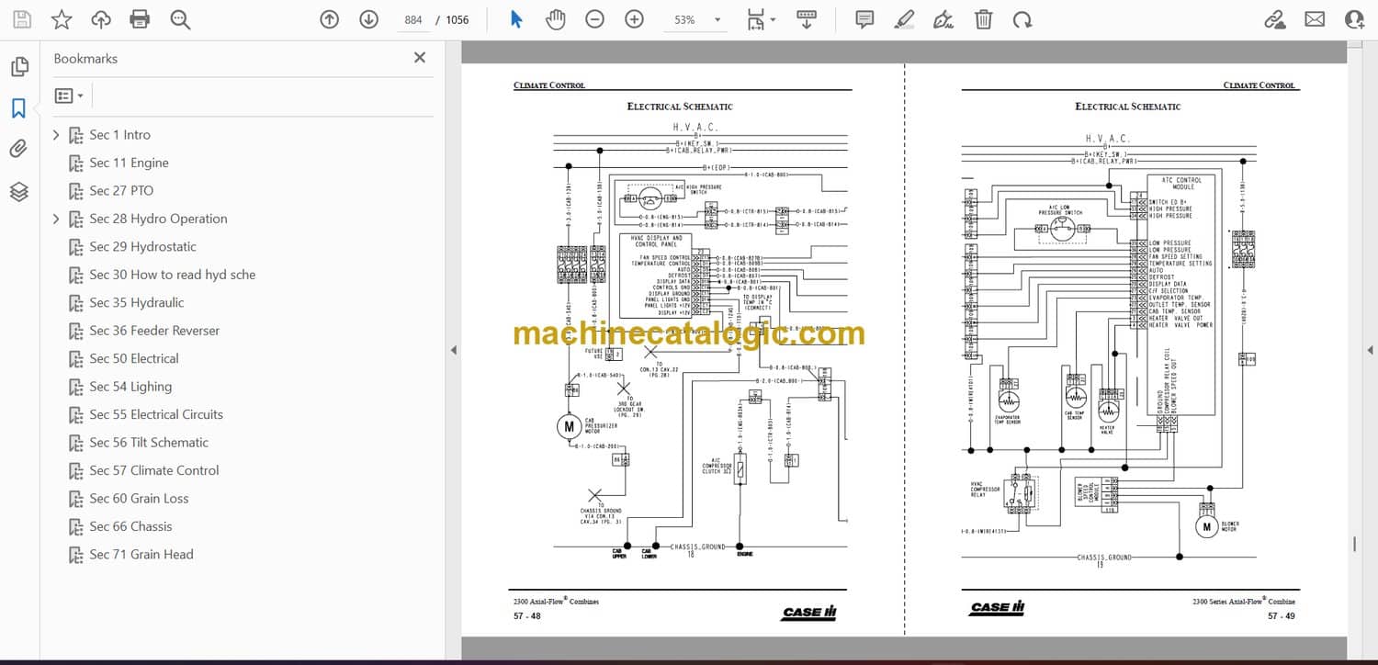The height and width of the screenshot is (665, 1378).
Task: Jump to Sec 11 Engine bookmark
Action: [x=129, y=163]
